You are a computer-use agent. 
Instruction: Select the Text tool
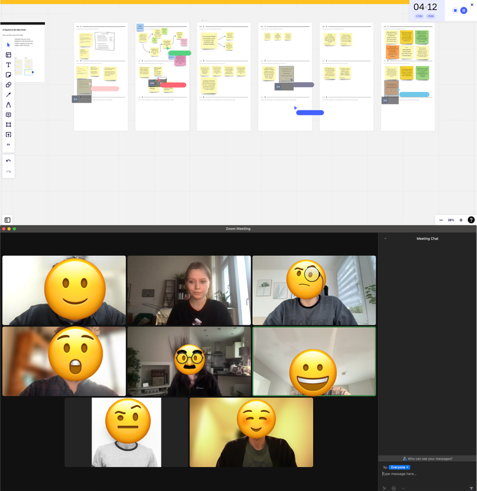9,64
